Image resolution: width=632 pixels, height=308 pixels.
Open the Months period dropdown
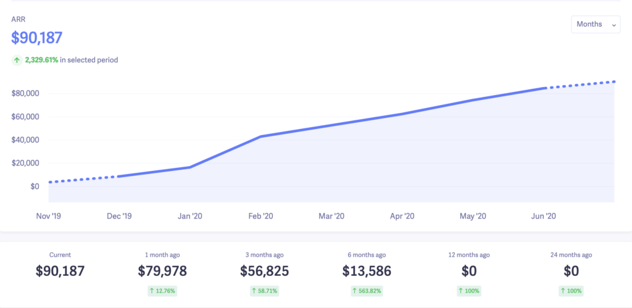(x=596, y=25)
